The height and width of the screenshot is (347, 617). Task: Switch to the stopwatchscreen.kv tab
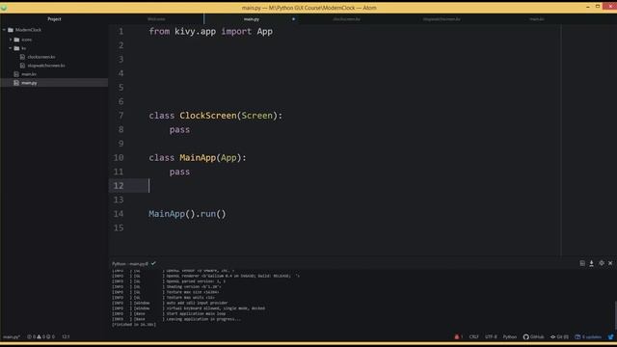click(x=442, y=19)
